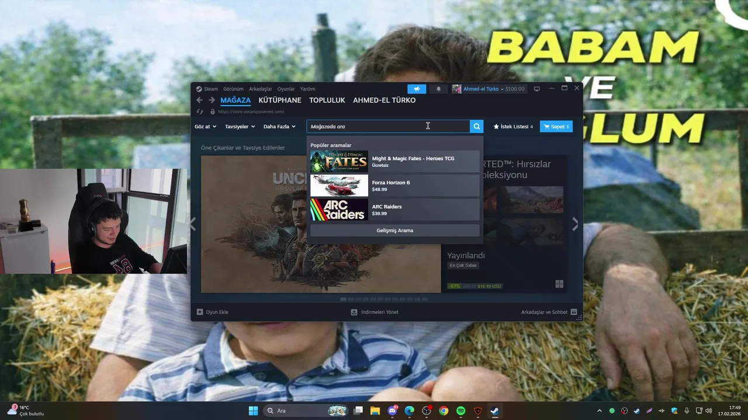Open Spotify from the taskbar
This screenshot has height=420, width=748.
460,411
